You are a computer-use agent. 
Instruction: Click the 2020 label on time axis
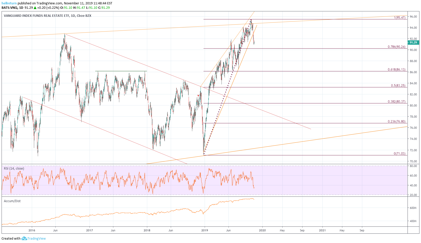pos(262,230)
